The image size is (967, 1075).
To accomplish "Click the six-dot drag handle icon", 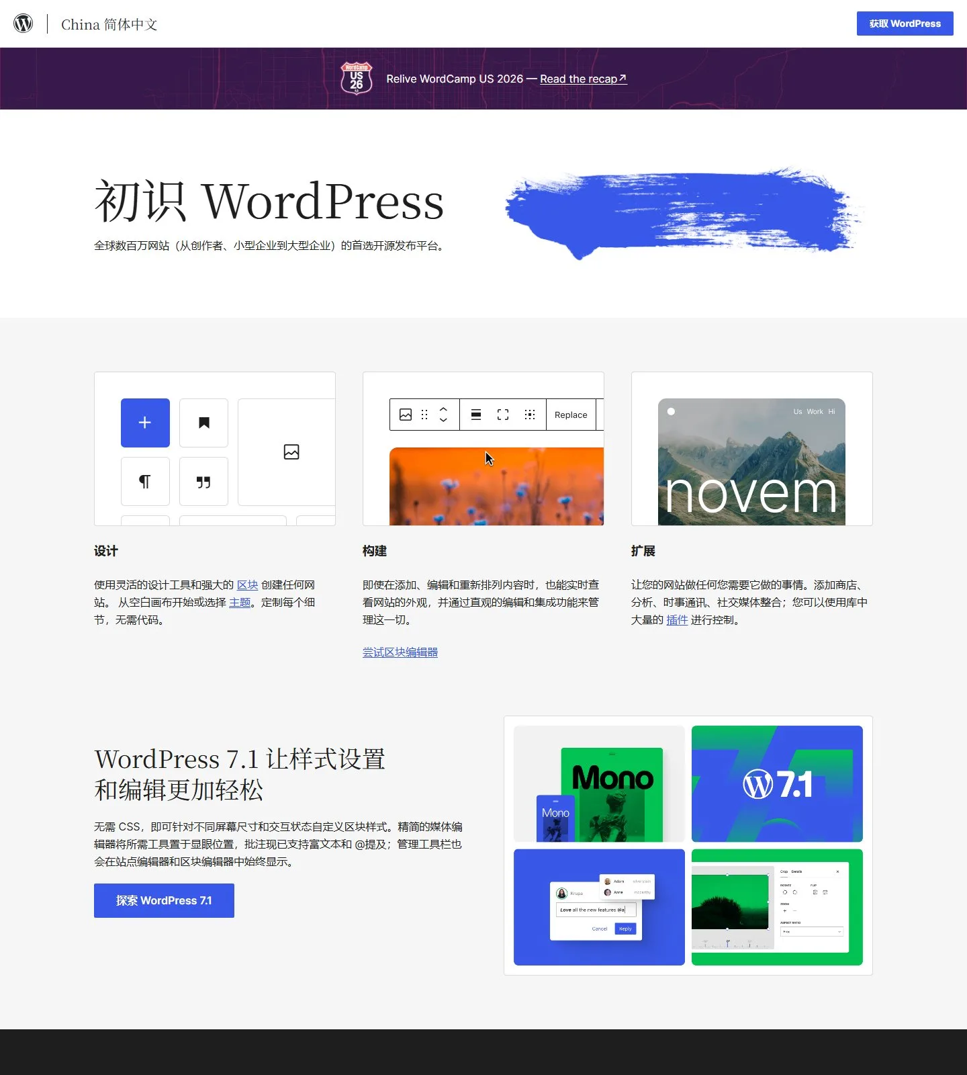I will tap(424, 415).
